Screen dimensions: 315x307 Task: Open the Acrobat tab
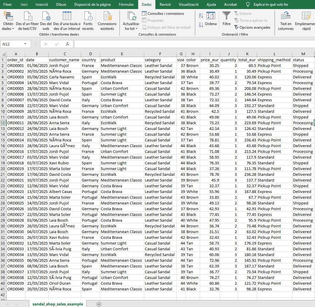click(231, 5)
